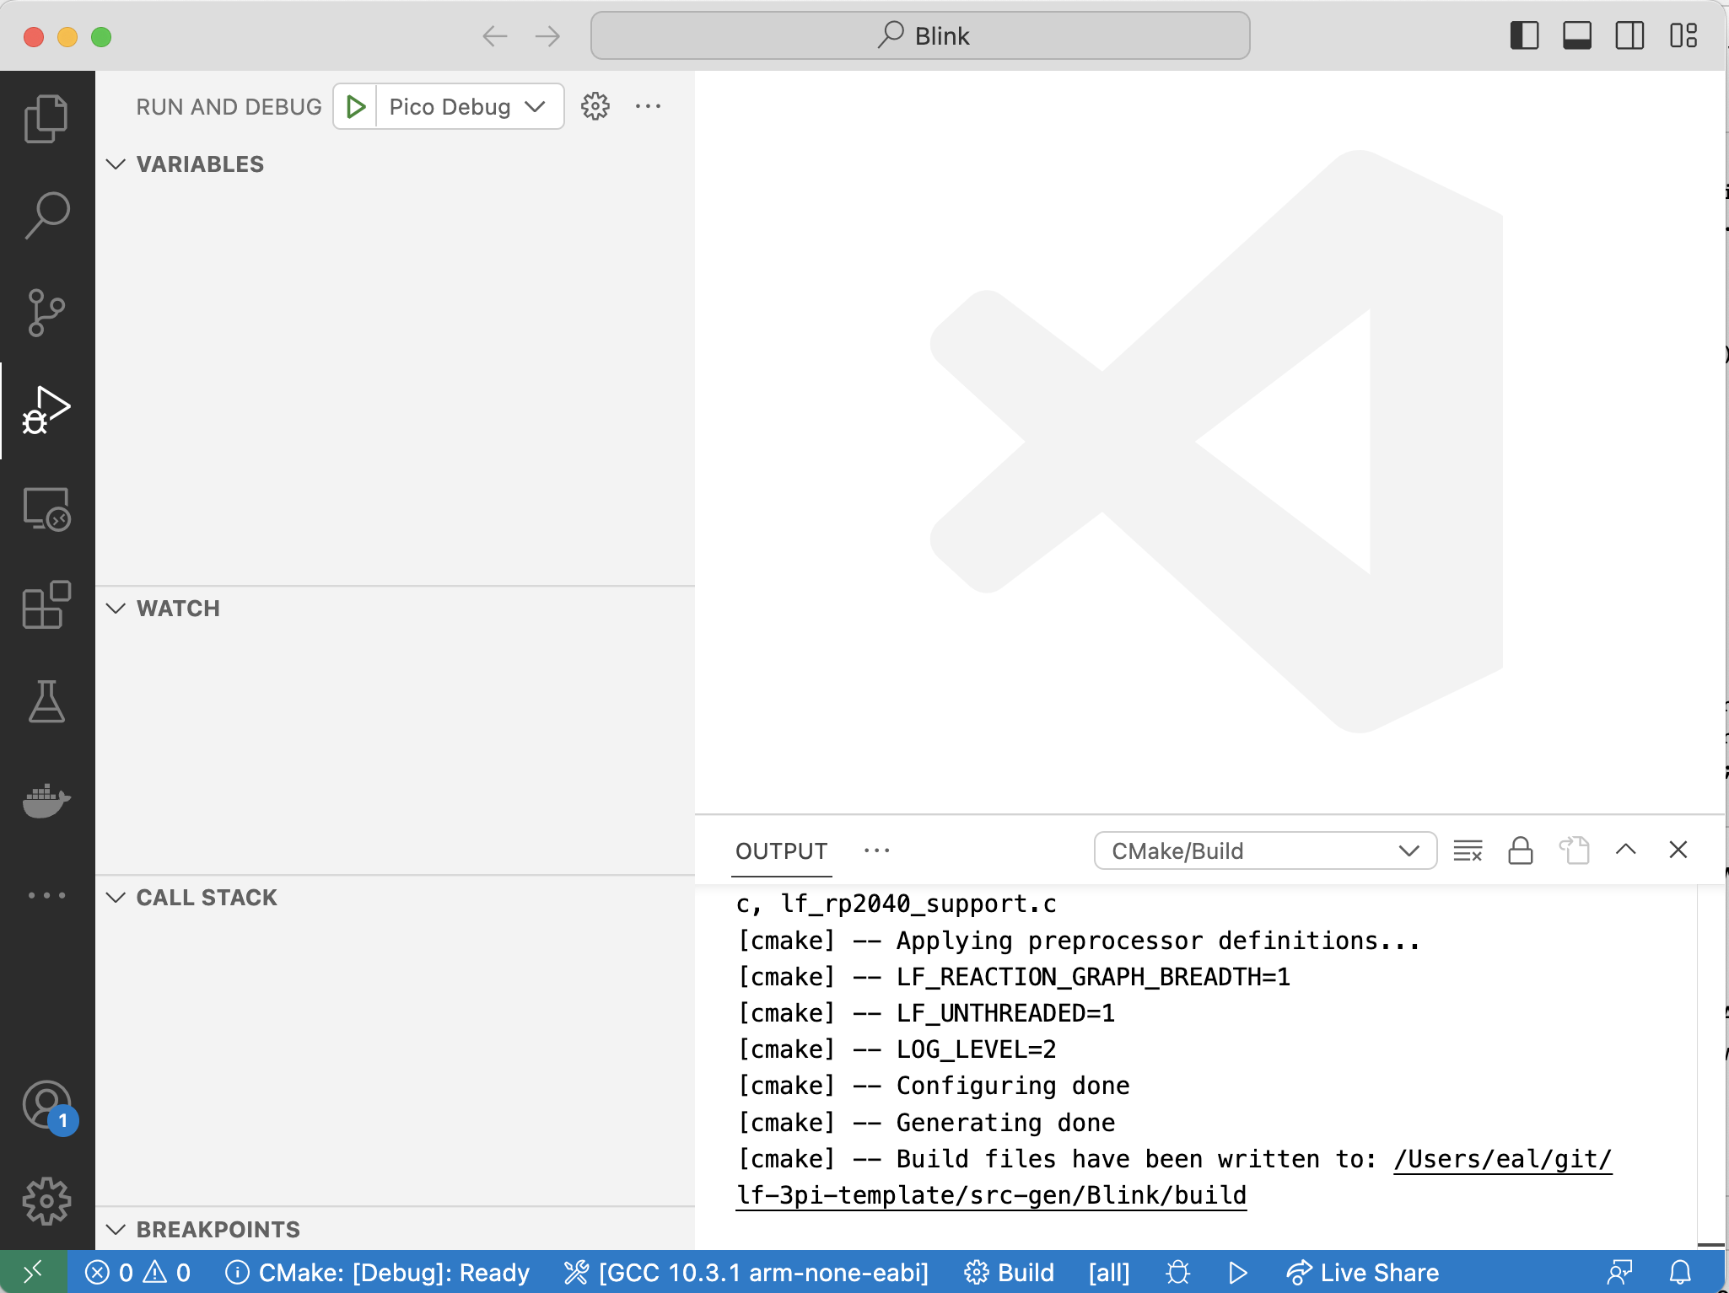Collapse the CALL STACK section
Image resolution: width=1729 pixels, height=1293 pixels.
click(x=207, y=898)
